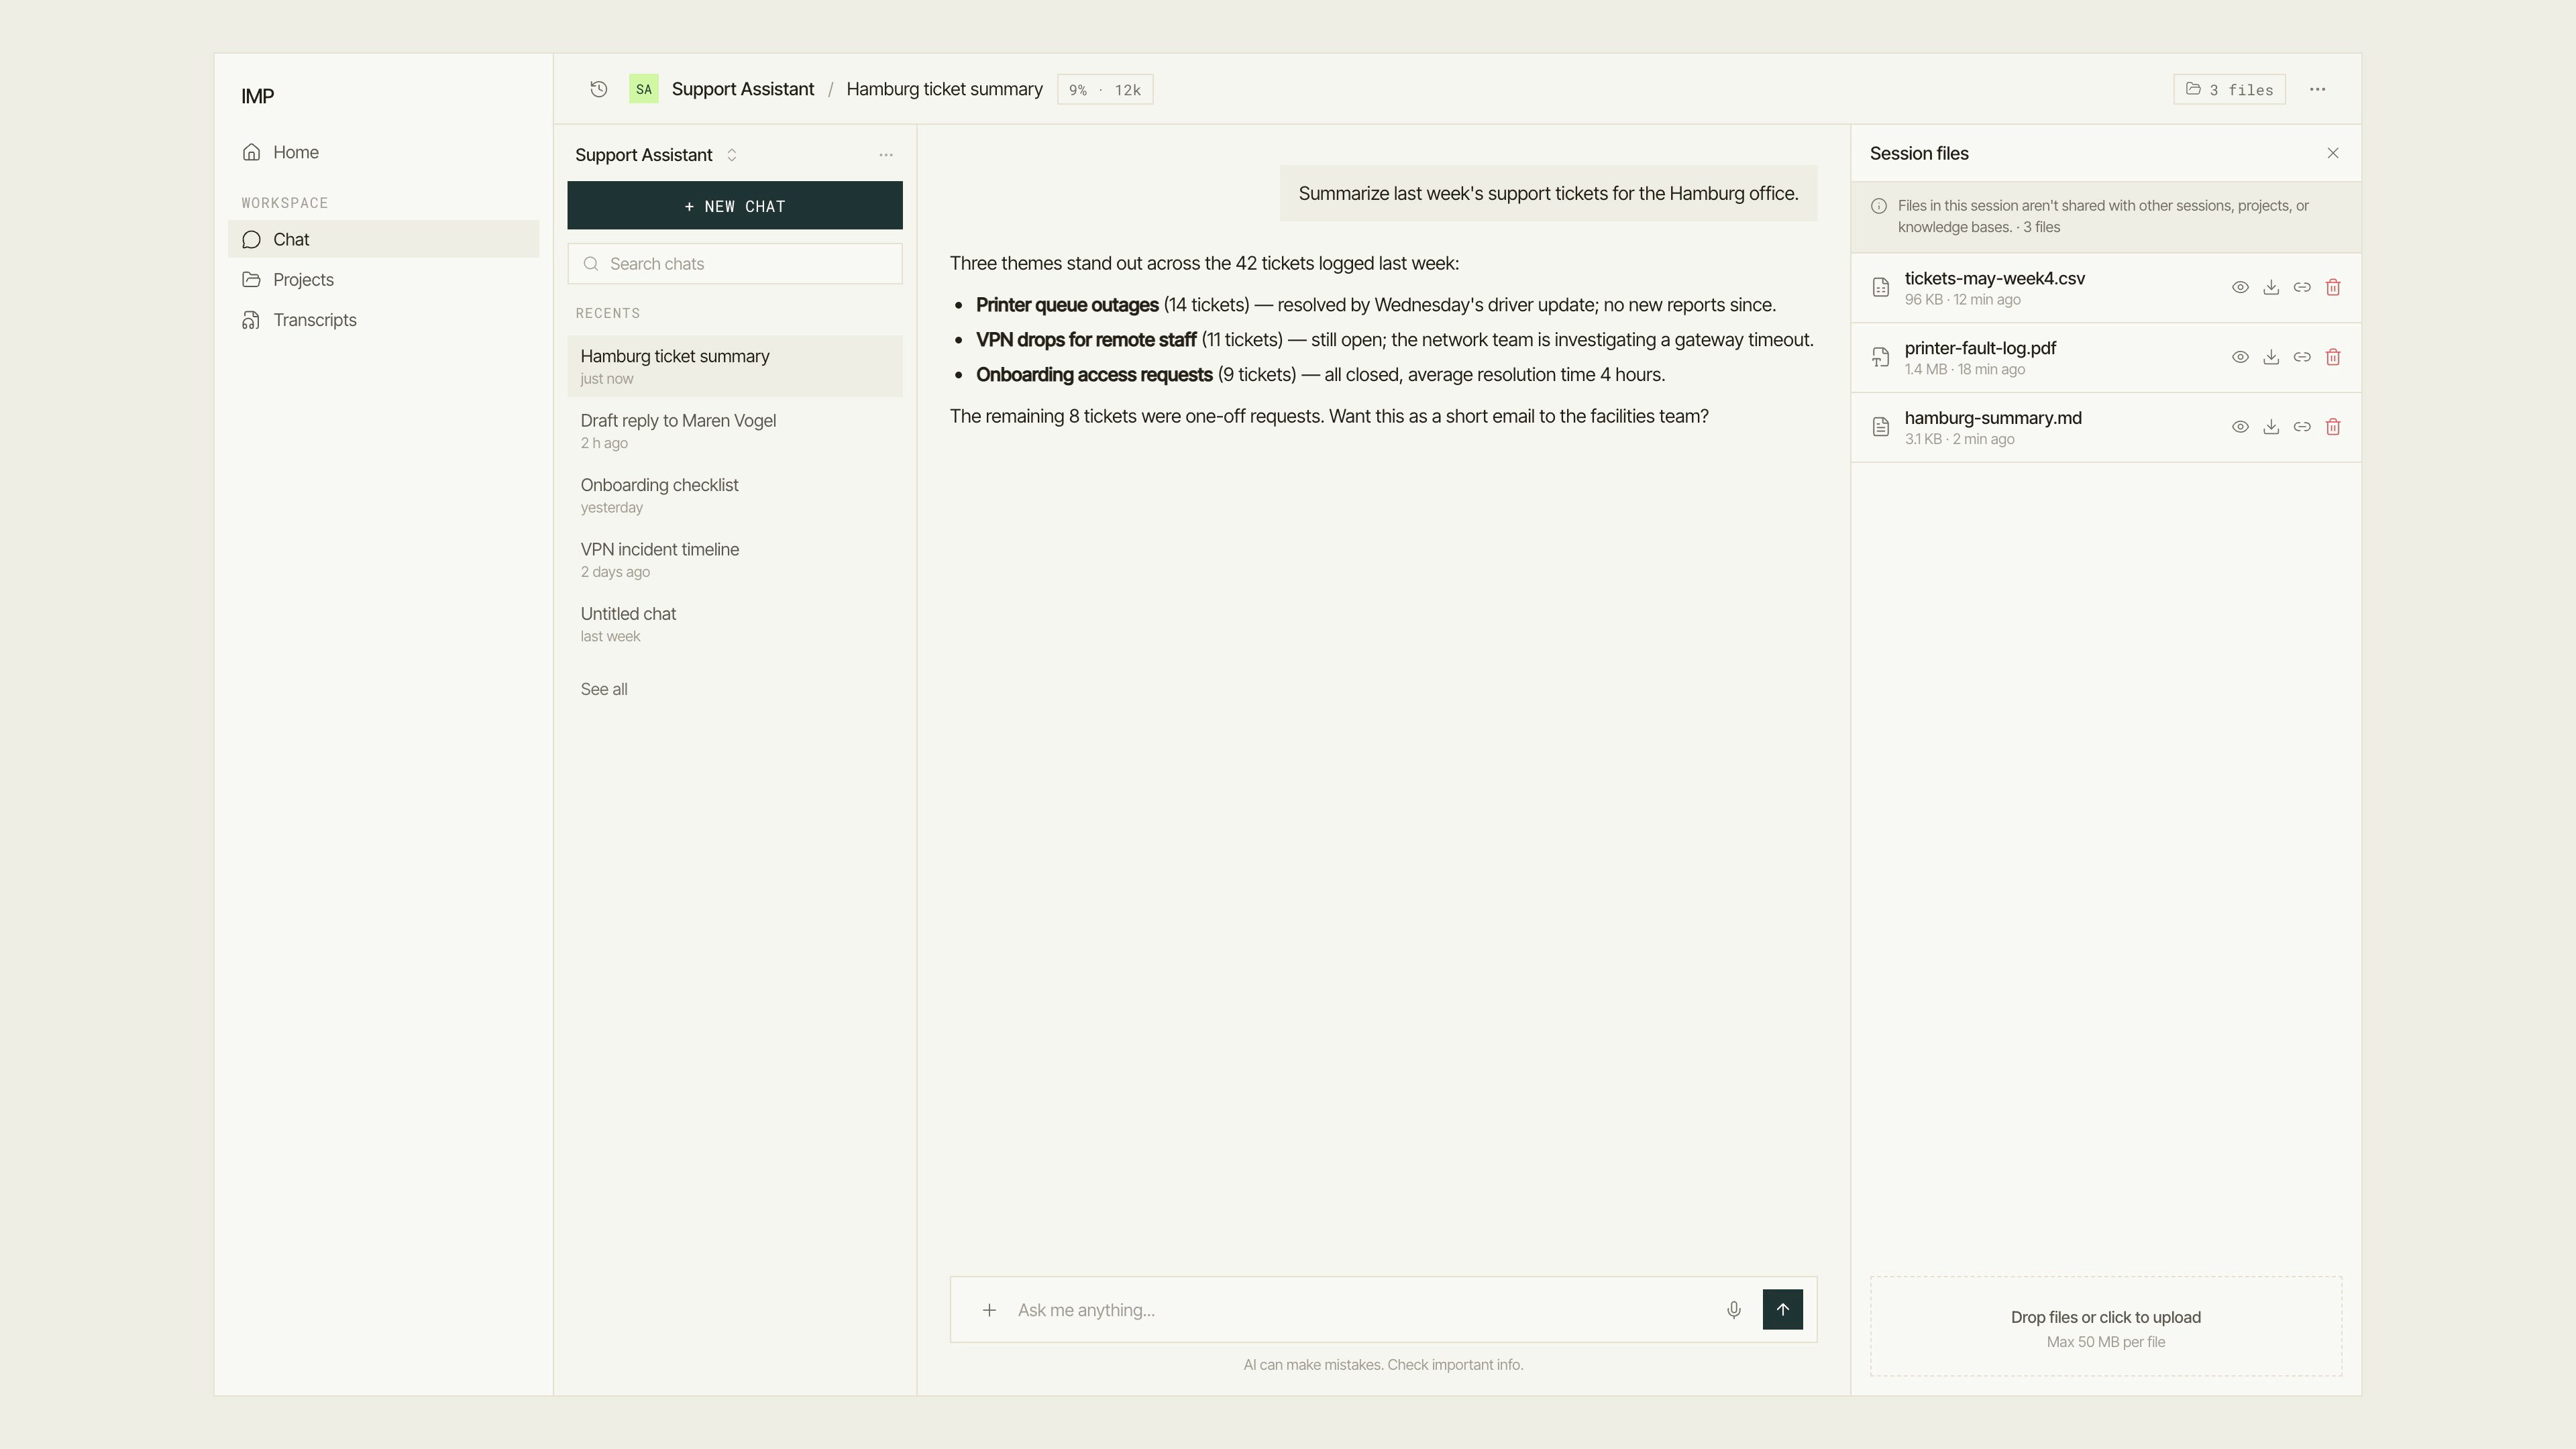Viewport: 2576px width, 1449px height.
Task: Click info icon in session files notice
Action: click(1879, 206)
